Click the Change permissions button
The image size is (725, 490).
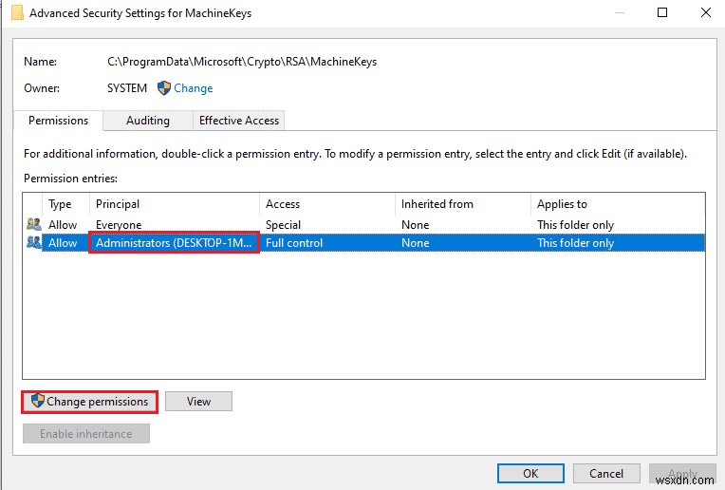tap(91, 402)
